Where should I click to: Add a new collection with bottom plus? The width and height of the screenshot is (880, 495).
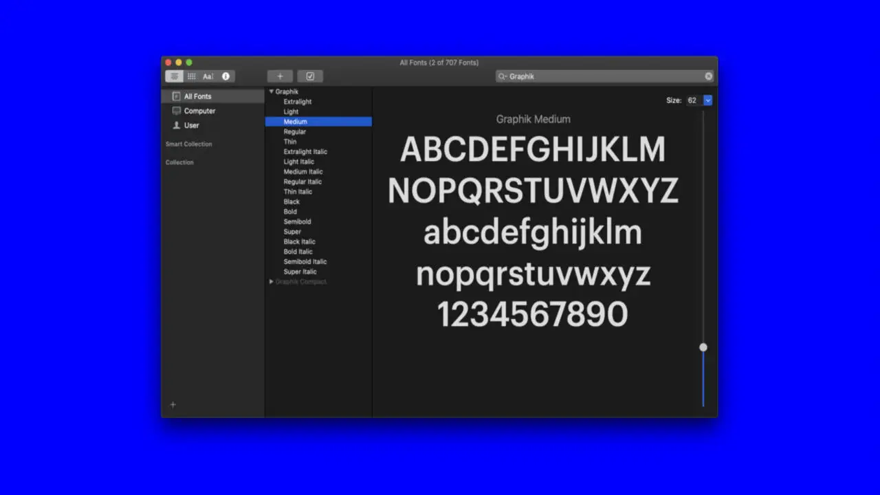(173, 405)
